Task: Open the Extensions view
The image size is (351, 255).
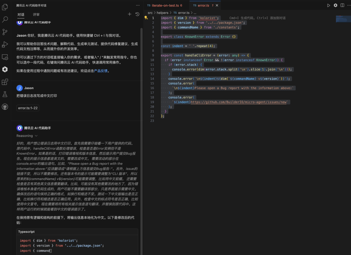Action: (x=5, y=82)
